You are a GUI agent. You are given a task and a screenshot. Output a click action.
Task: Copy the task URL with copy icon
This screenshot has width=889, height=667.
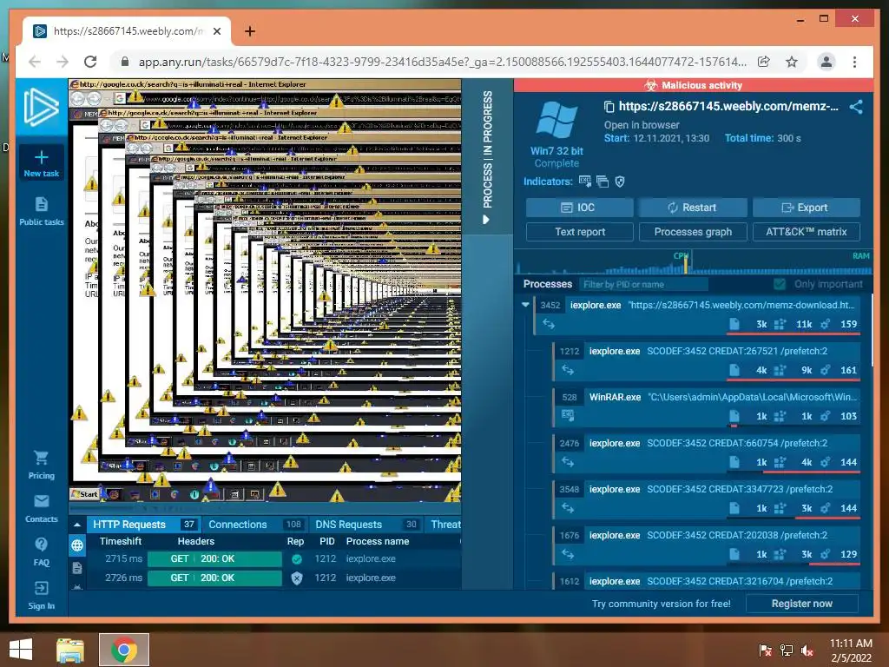[609, 107]
